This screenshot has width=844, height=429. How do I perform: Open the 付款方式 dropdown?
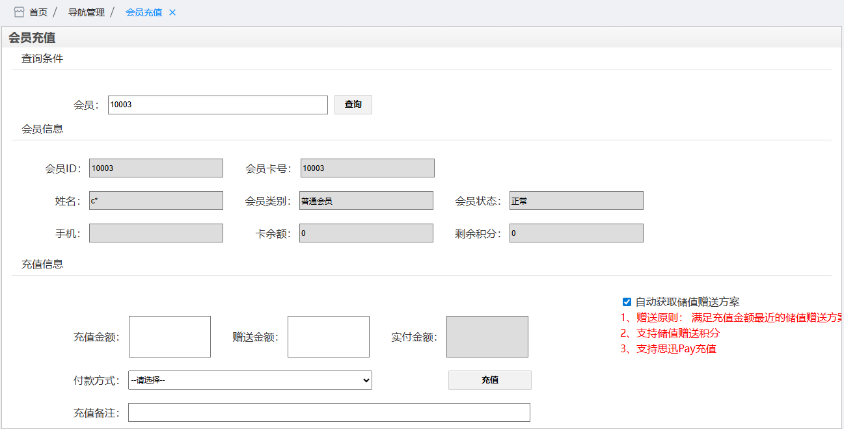[250, 380]
